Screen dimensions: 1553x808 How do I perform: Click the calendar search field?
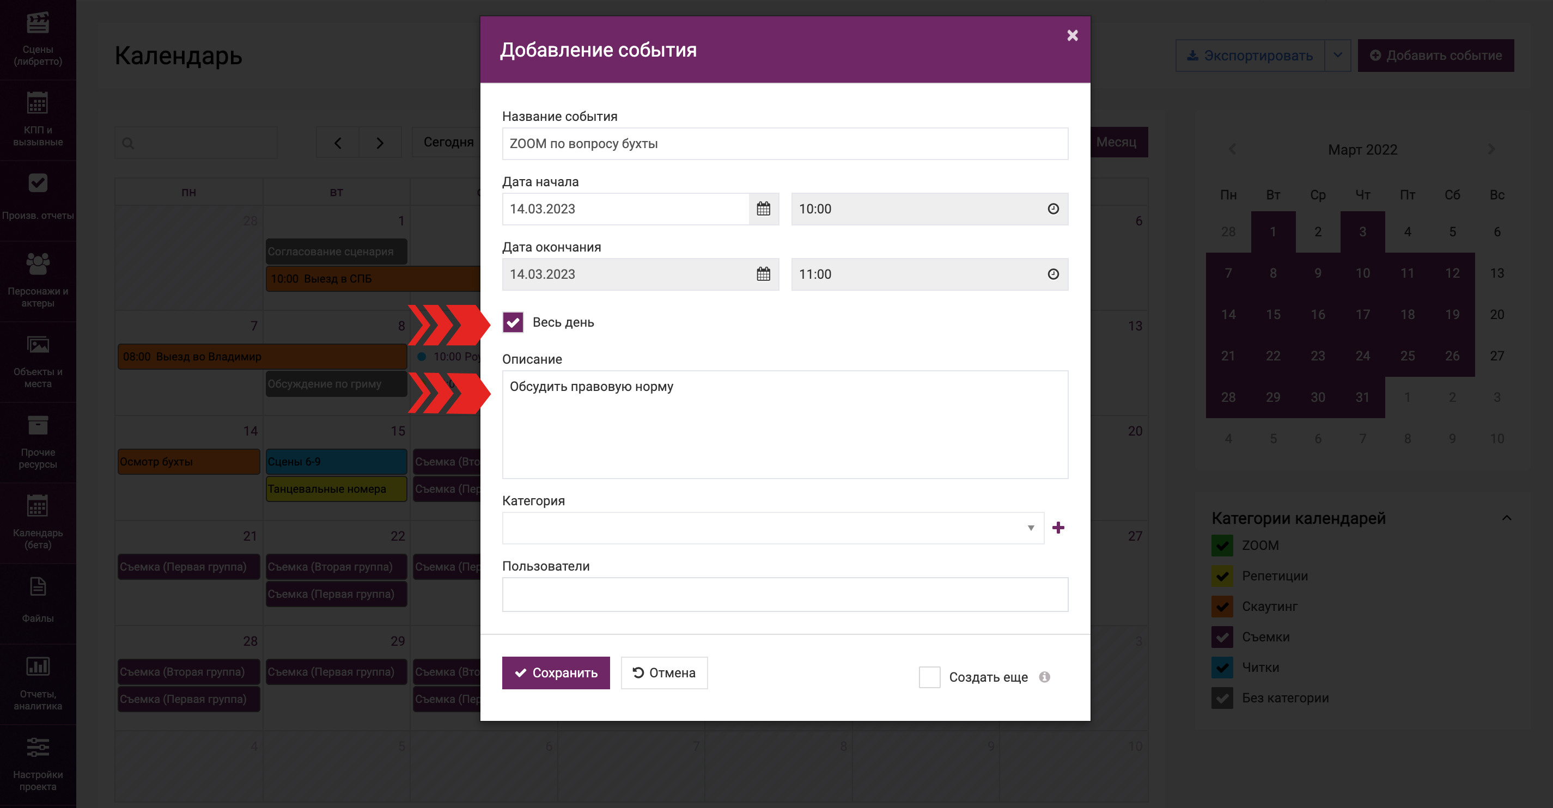click(197, 143)
